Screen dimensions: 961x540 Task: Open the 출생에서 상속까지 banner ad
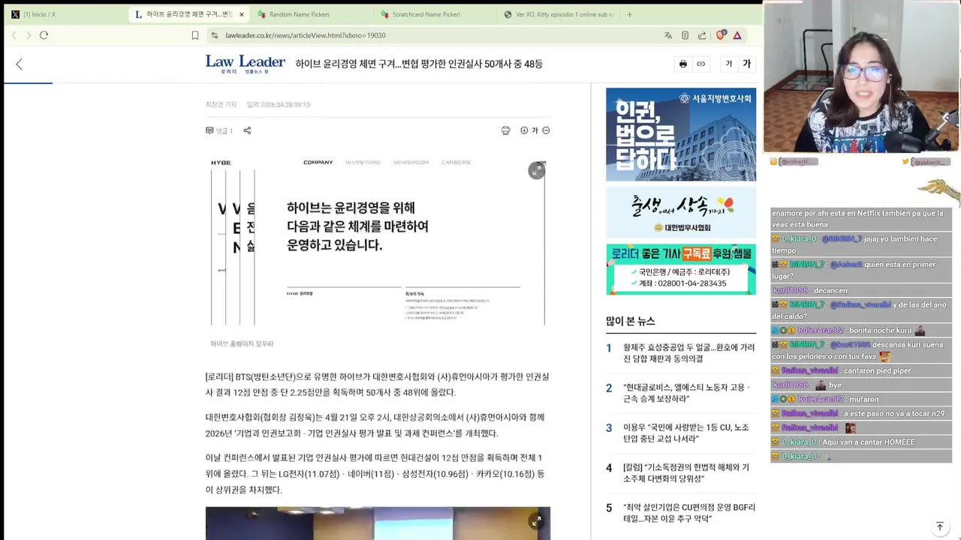tap(681, 212)
